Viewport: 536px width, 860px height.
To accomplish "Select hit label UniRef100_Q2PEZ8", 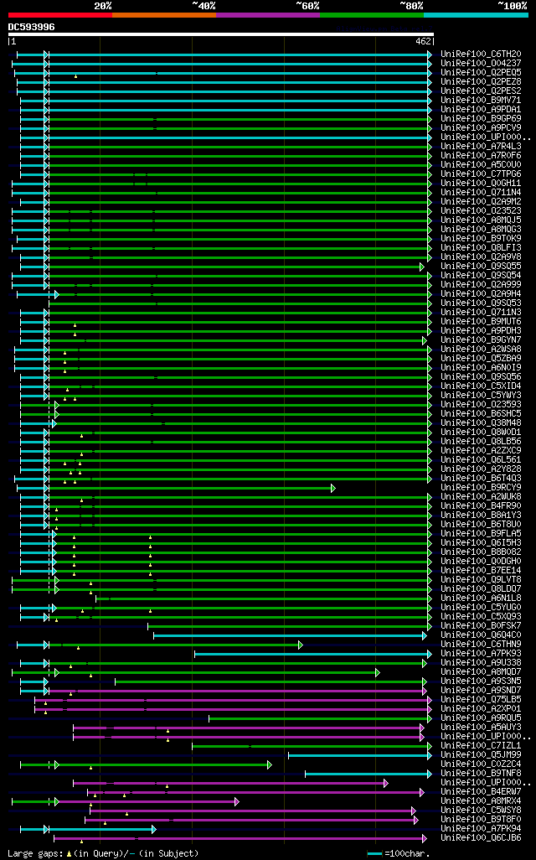I will (x=482, y=81).
